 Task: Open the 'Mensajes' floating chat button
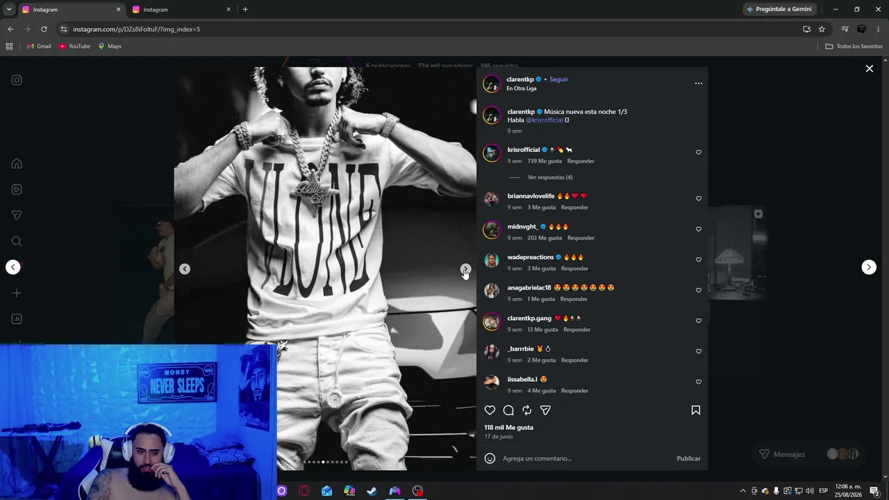tap(808, 454)
